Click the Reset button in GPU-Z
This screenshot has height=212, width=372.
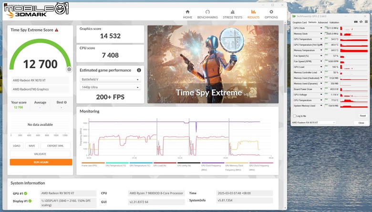363,116
